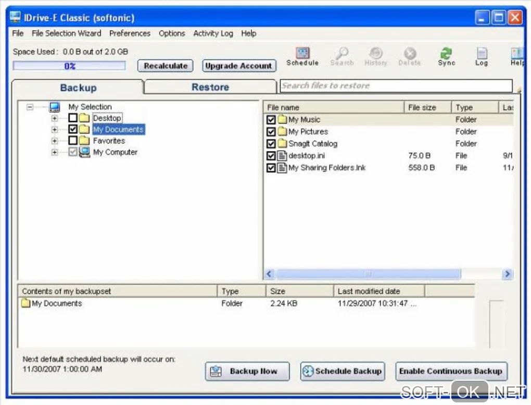This screenshot has height=405, width=531.
Task: Check the Desktop checkbox in tree
Action: (x=72, y=118)
